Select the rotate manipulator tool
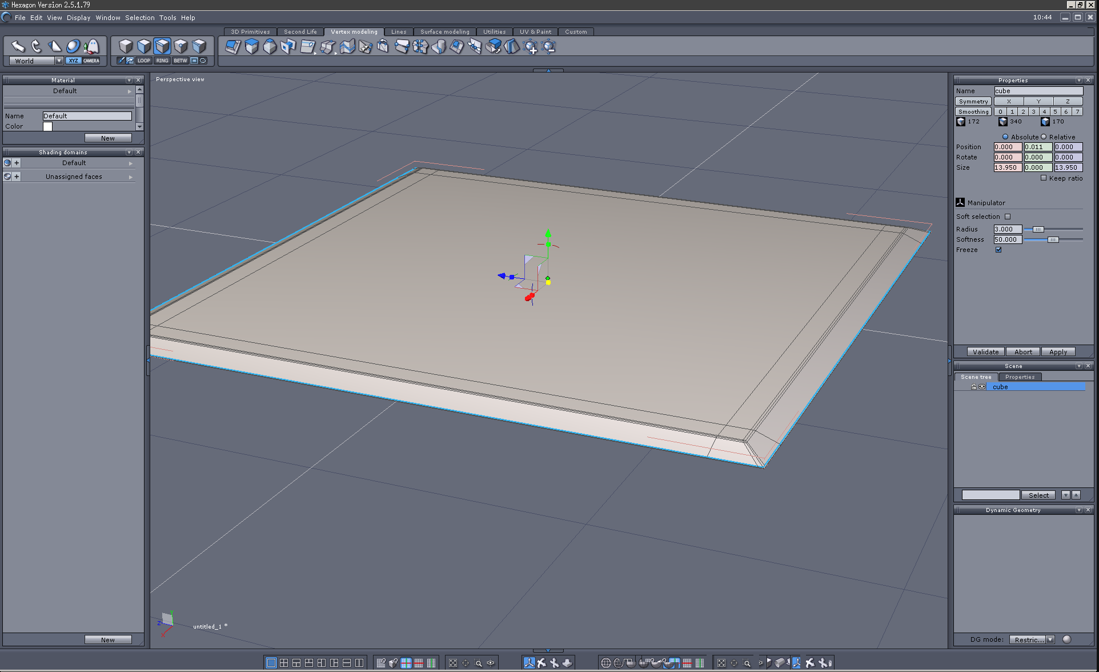 pos(36,46)
